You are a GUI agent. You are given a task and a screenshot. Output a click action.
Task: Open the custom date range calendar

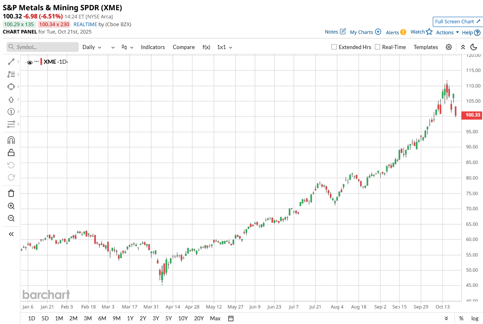pos(231,318)
